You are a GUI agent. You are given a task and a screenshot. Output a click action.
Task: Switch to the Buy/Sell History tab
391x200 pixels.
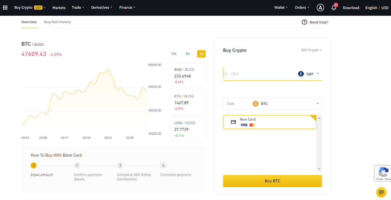pyautogui.click(x=58, y=22)
